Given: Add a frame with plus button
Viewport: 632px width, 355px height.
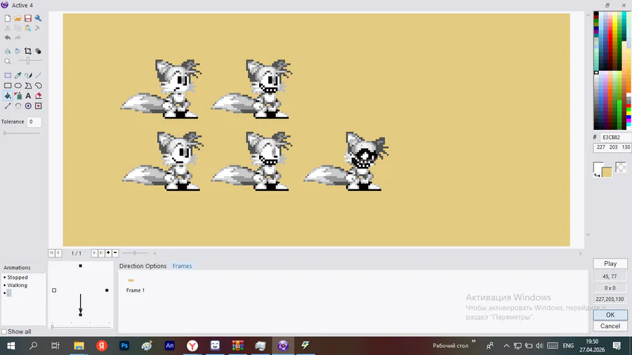Looking at the screenshot, I should pos(108,253).
